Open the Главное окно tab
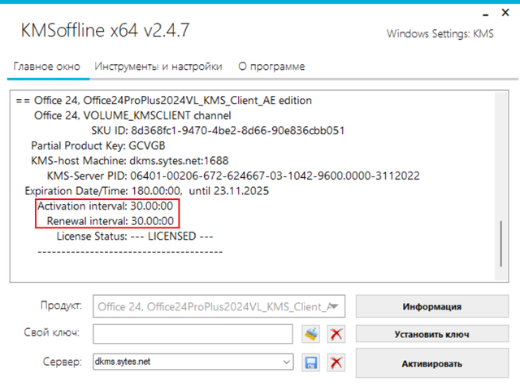The height and width of the screenshot is (390, 520). [x=47, y=67]
